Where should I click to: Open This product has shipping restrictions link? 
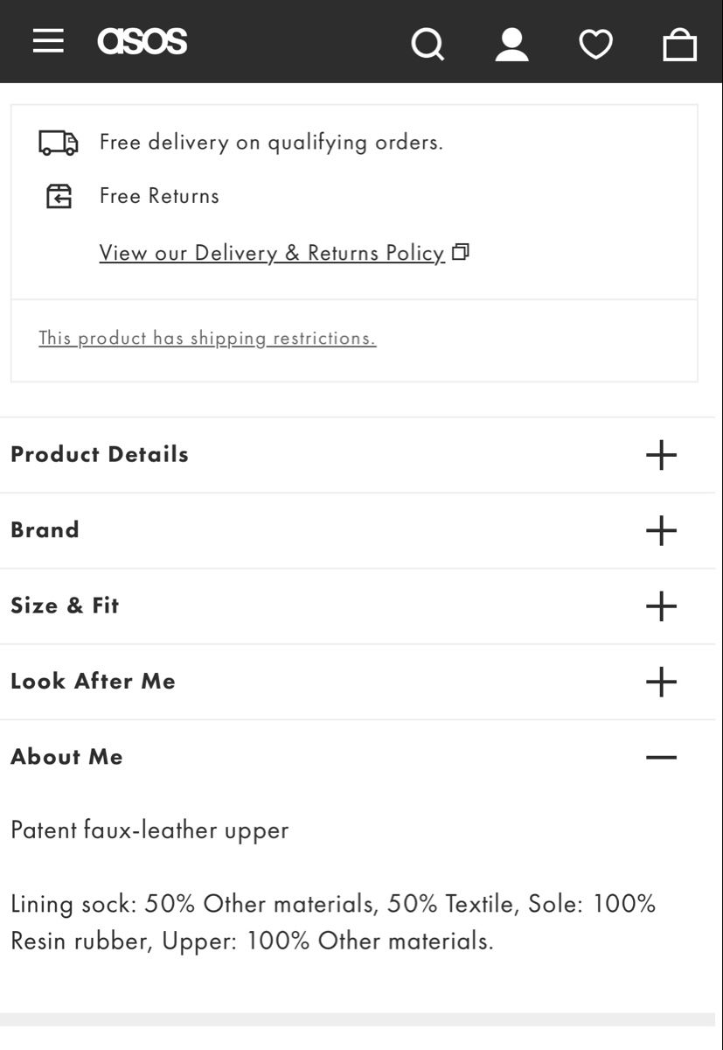coord(207,338)
